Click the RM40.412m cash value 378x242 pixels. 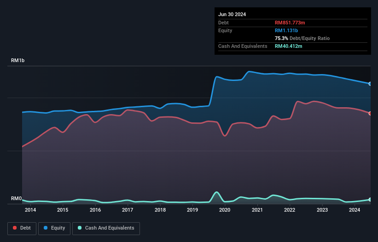(288, 46)
